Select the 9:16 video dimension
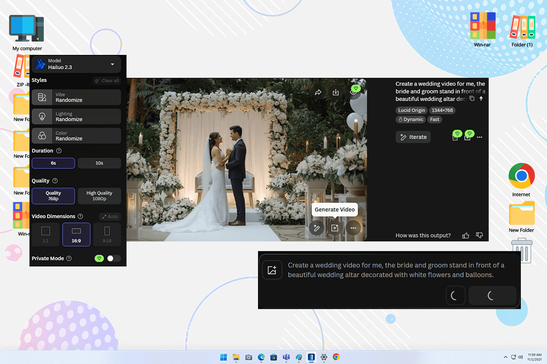The height and width of the screenshot is (364, 547). [107, 234]
